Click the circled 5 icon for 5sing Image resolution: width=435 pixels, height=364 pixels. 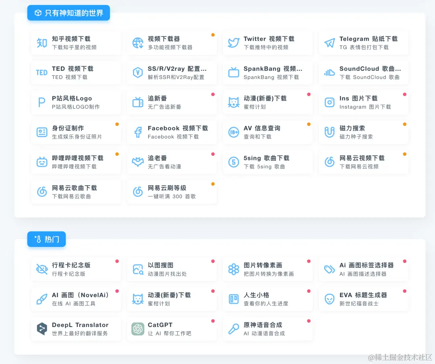click(x=234, y=162)
